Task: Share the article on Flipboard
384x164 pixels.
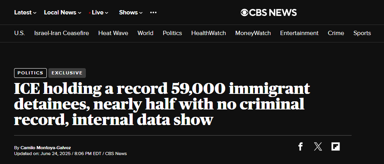Action: (336, 146)
